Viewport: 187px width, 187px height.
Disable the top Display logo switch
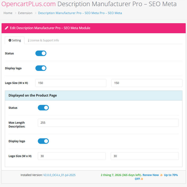pos(41,68)
